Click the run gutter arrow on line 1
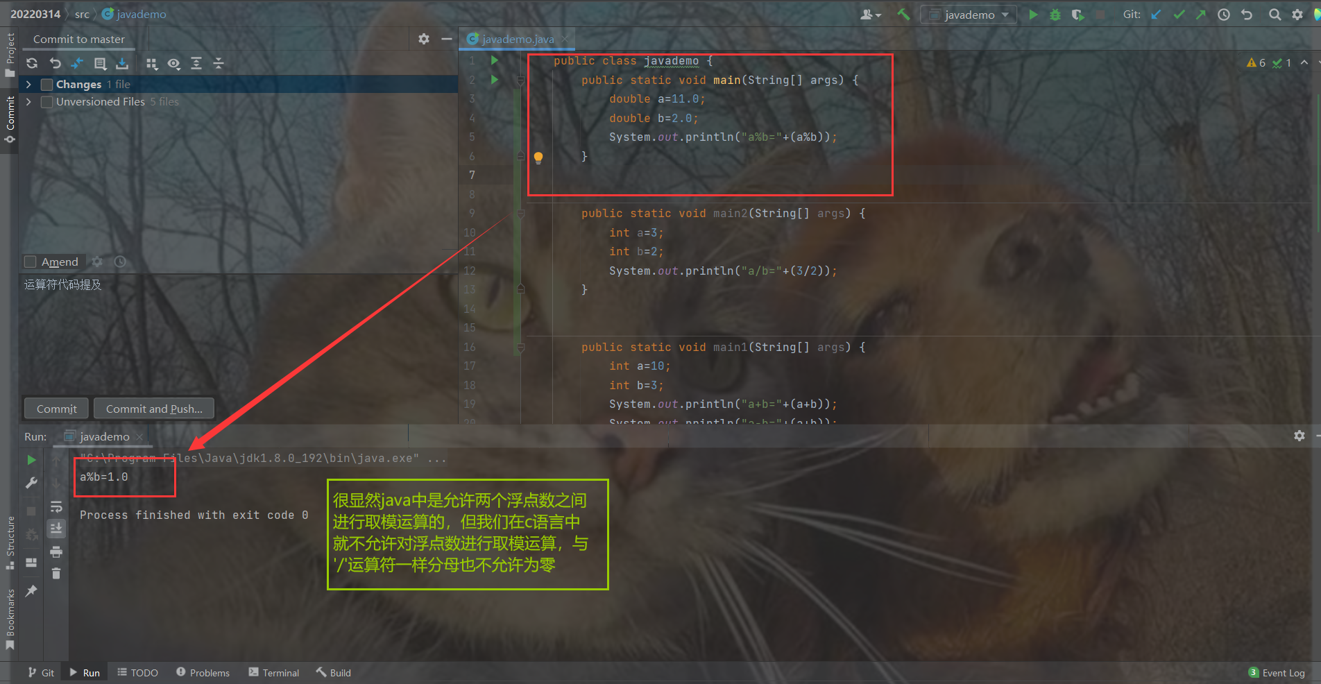Viewport: 1321px width, 684px height. coord(495,60)
